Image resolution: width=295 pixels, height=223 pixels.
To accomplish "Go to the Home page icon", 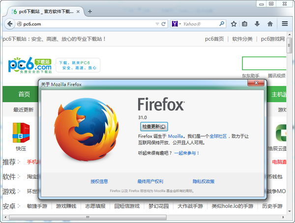I will click(x=270, y=24).
